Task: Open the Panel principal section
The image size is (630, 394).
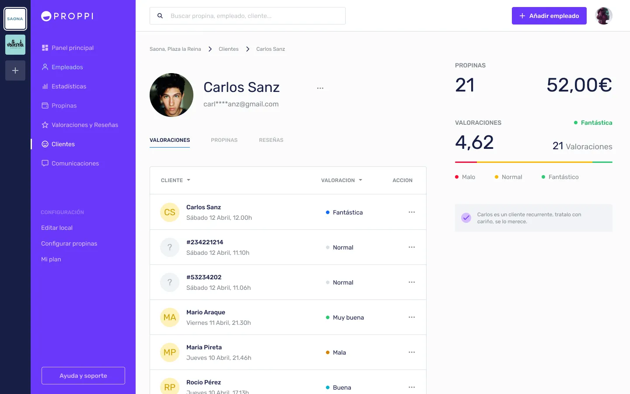Action: [x=72, y=48]
